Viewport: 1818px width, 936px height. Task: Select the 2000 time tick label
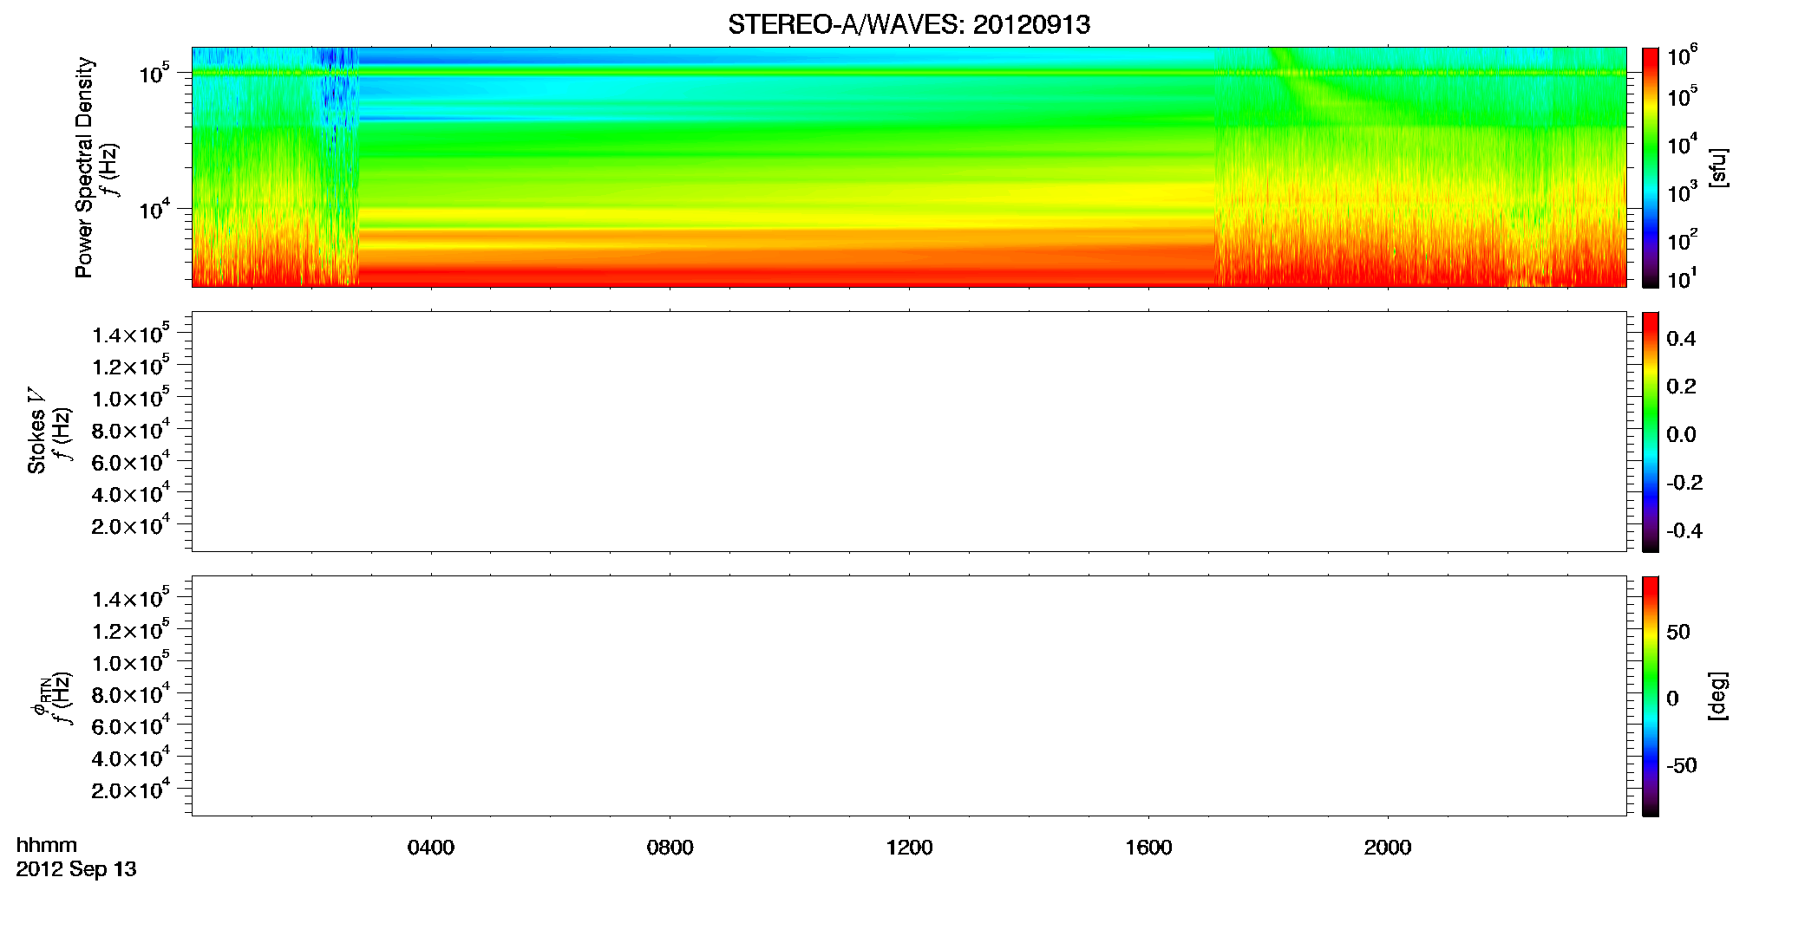tap(1388, 848)
